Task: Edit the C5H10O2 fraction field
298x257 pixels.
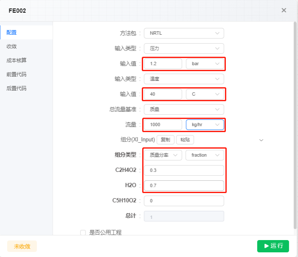Action: click(184, 201)
